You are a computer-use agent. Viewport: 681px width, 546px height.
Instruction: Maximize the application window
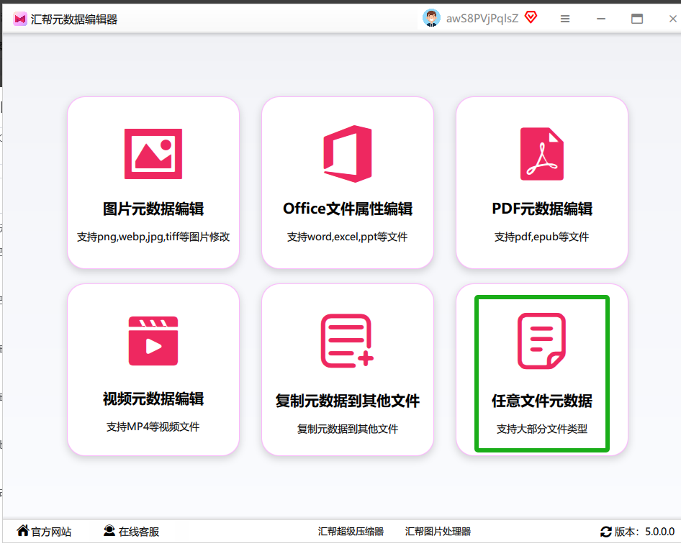(636, 19)
